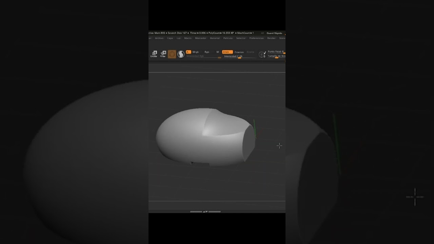Open the Material menu

pos(215,38)
